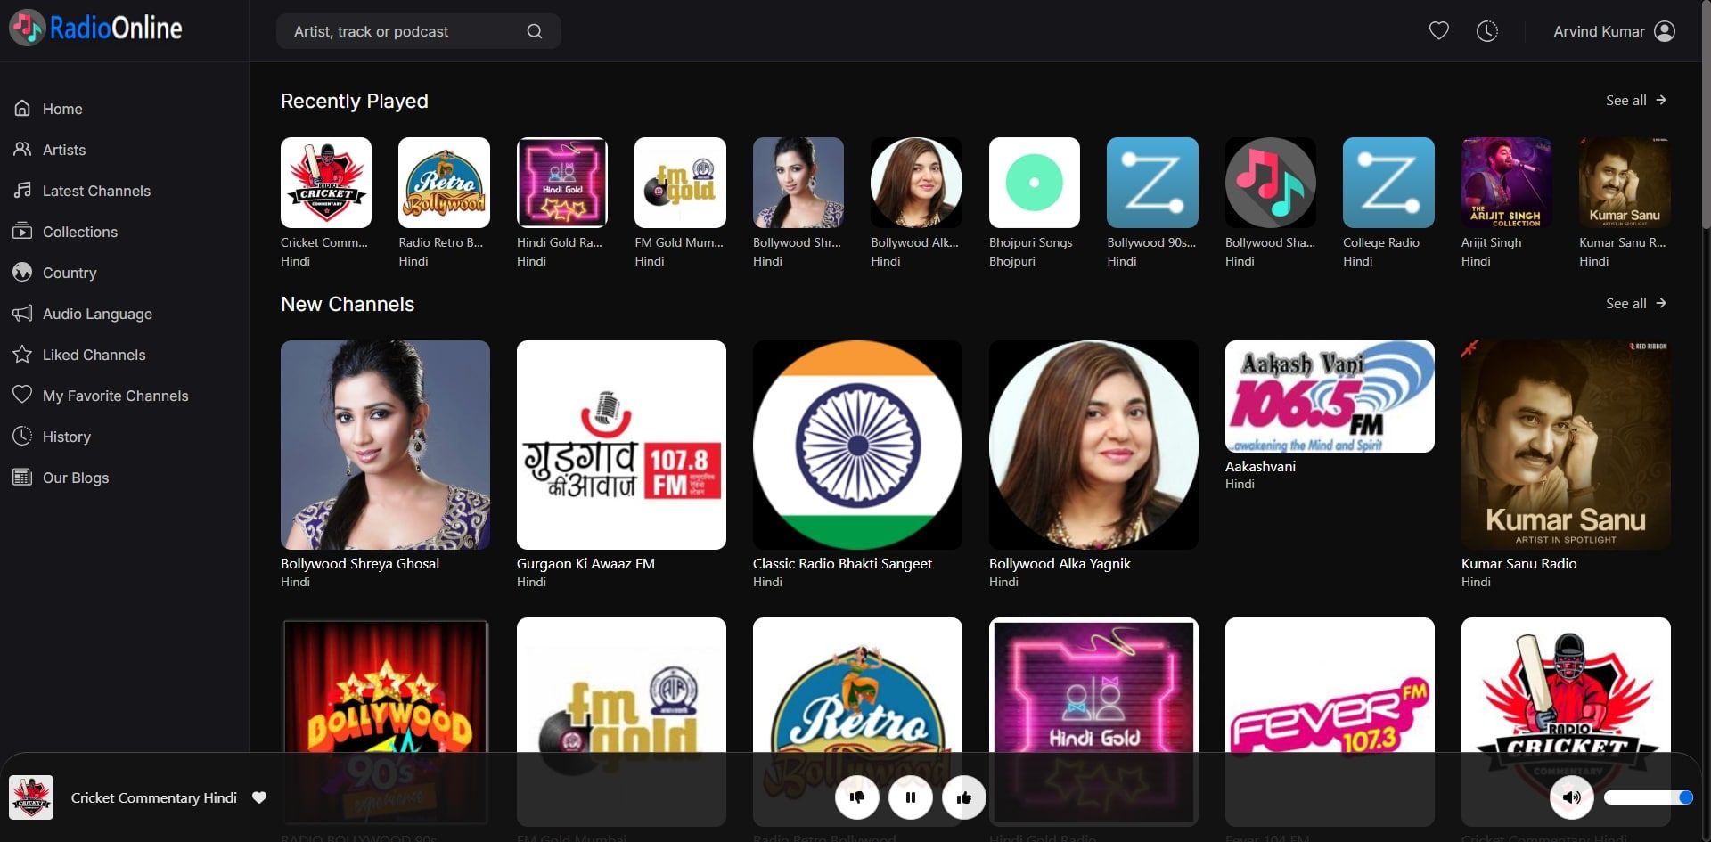Open Fever 107.3 FM card

tap(1330, 722)
